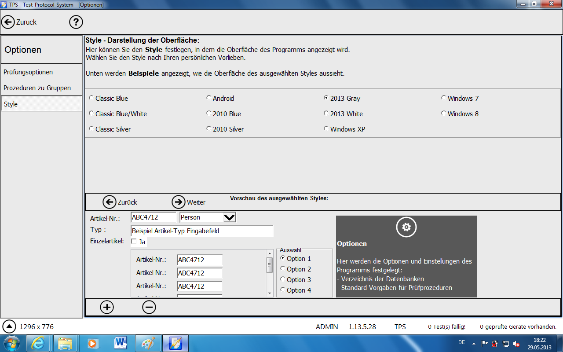This screenshot has width=563, height=352.
Task: Click the preview list scrollbar thumb
Action: pos(270,265)
